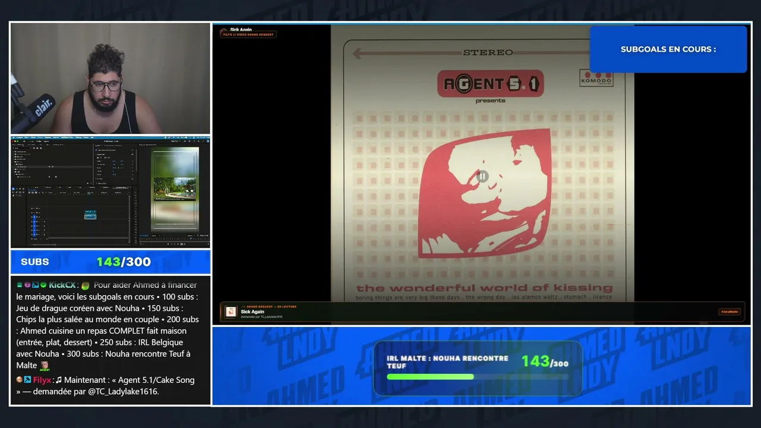Viewport: 761px width, 428px height.
Task: Click the pause icon on the video
Action: [x=483, y=176]
